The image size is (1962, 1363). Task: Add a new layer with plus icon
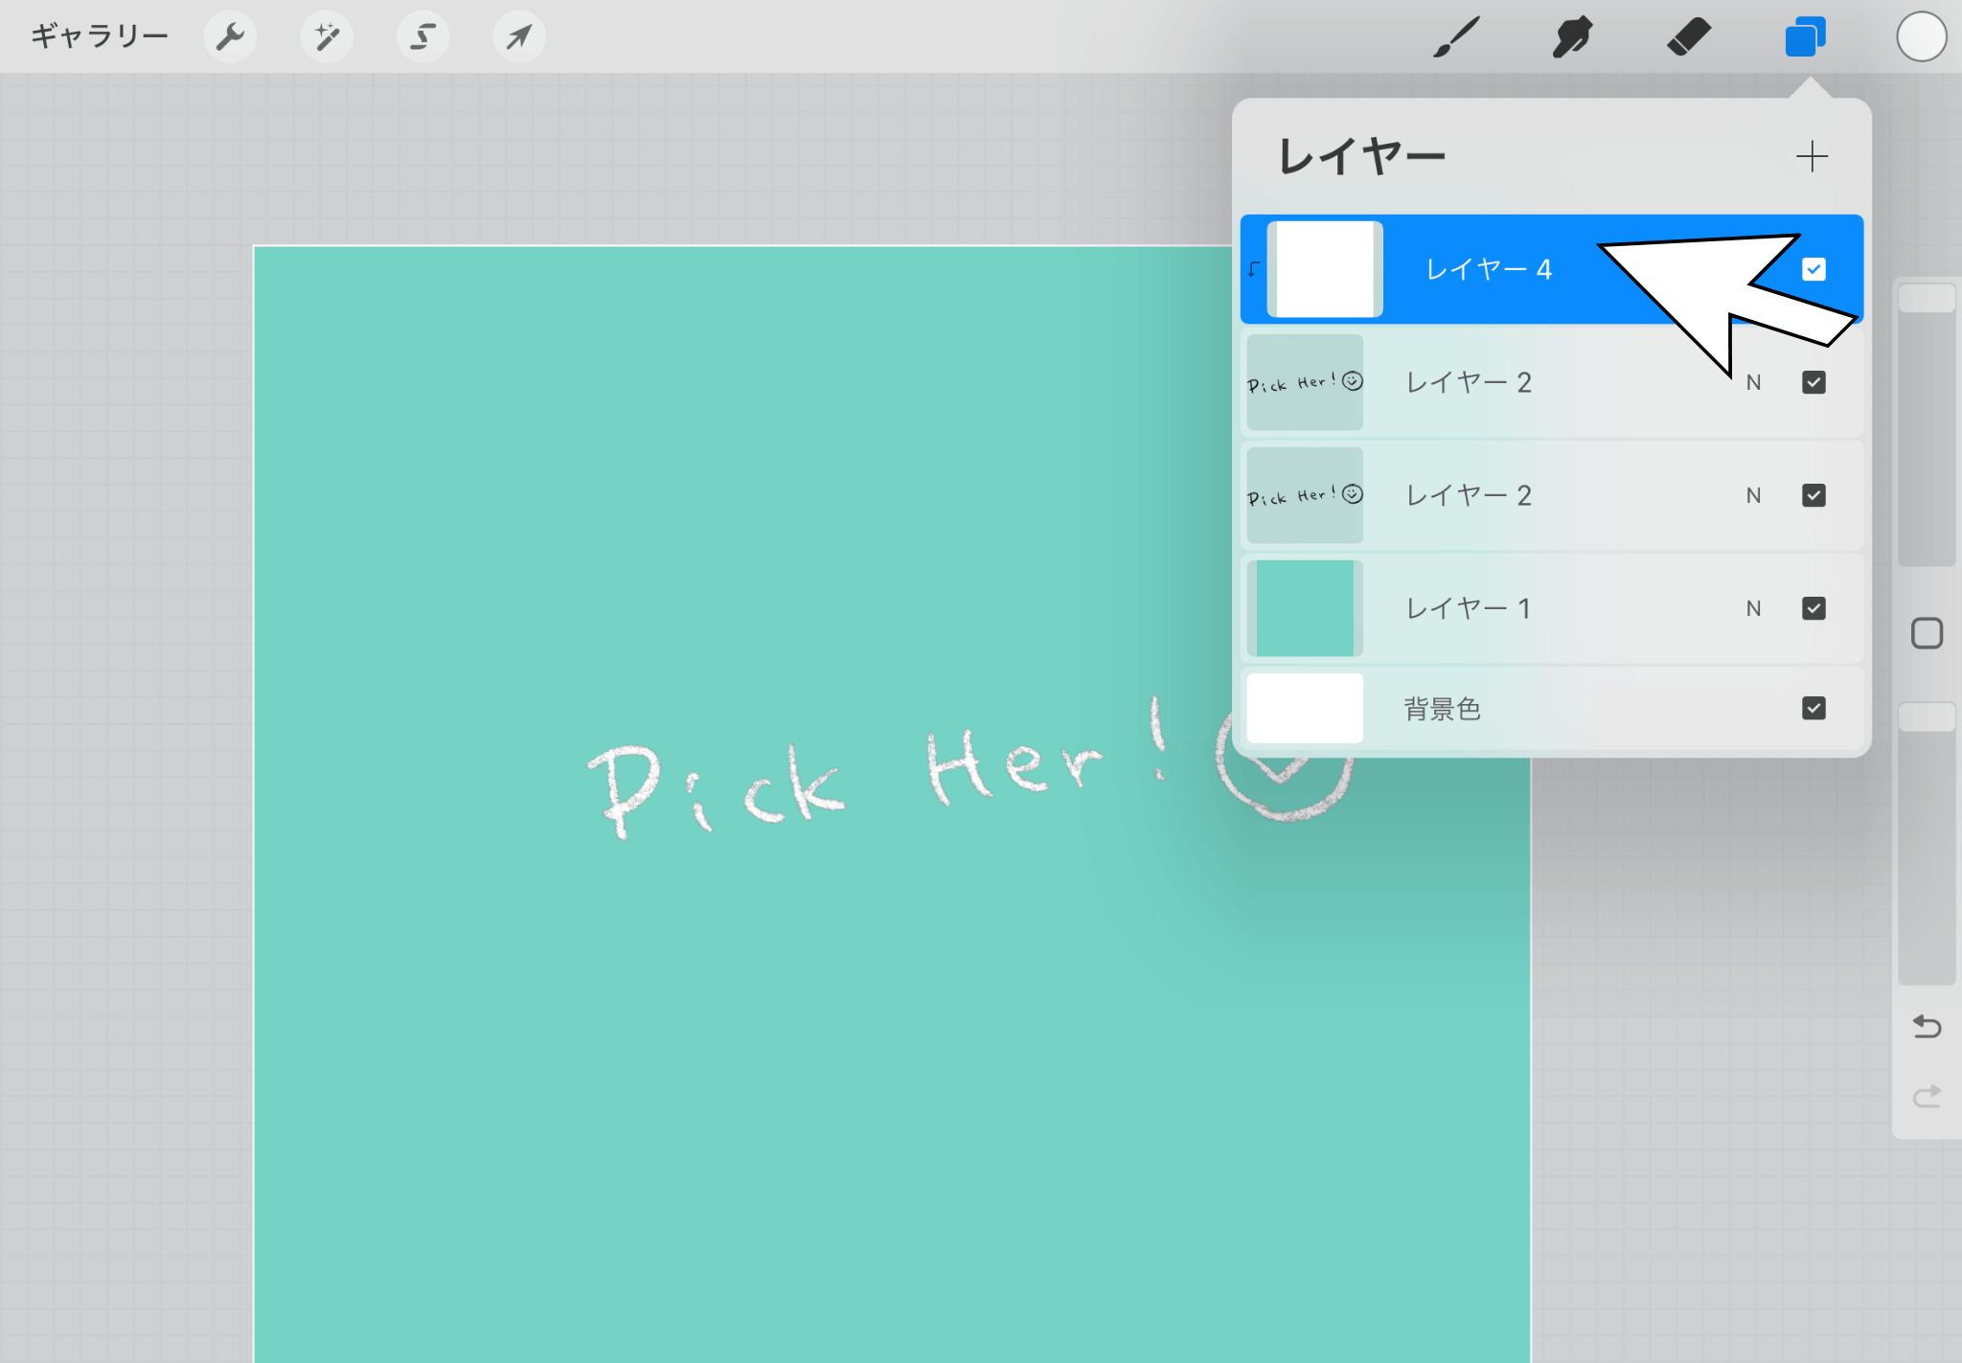tap(1811, 156)
